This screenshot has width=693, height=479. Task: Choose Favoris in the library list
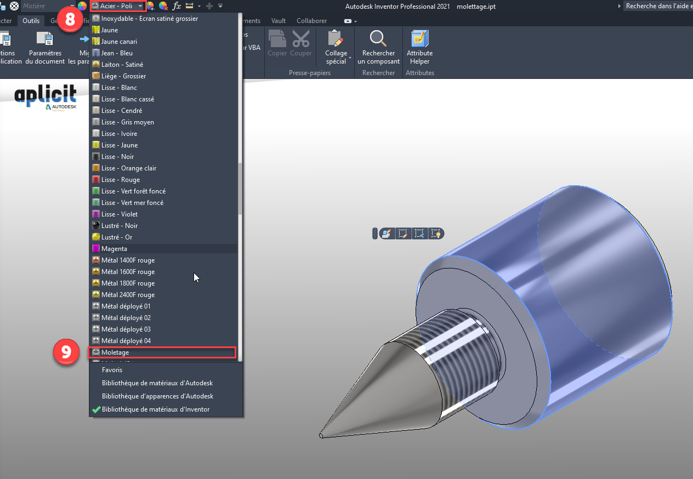pos(112,370)
